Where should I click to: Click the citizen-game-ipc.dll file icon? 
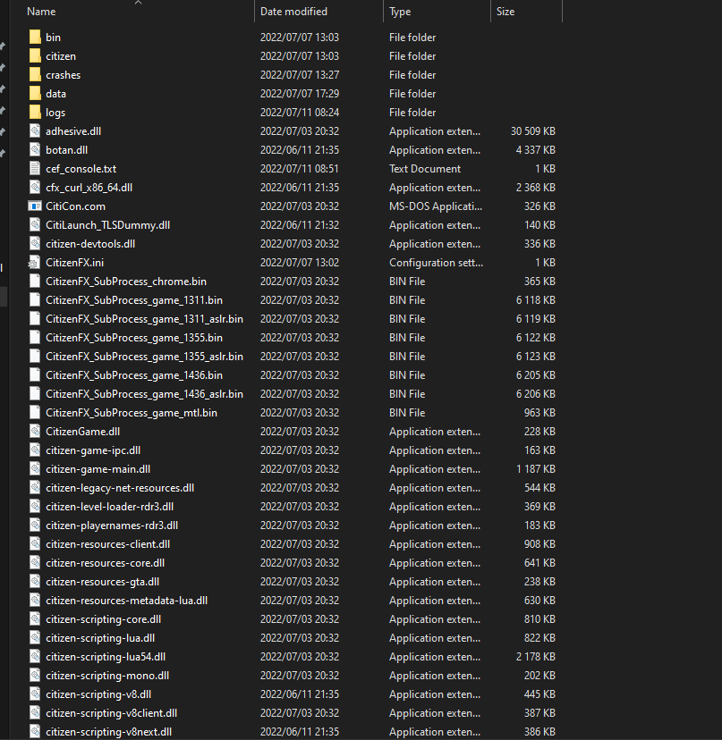click(x=35, y=450)
